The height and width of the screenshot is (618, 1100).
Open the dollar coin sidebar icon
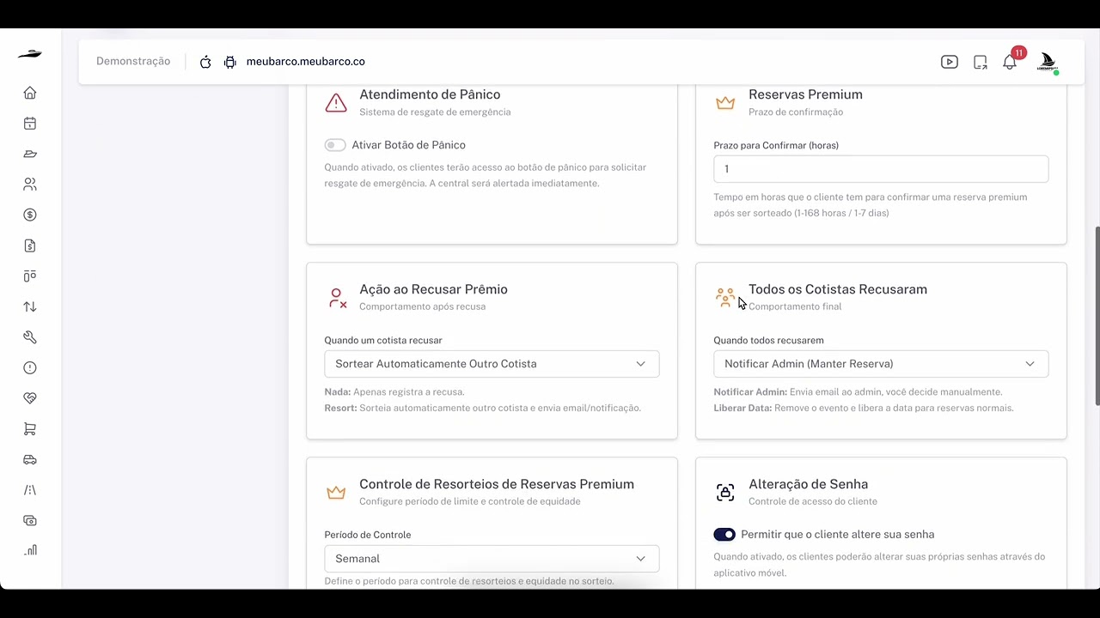30,215
